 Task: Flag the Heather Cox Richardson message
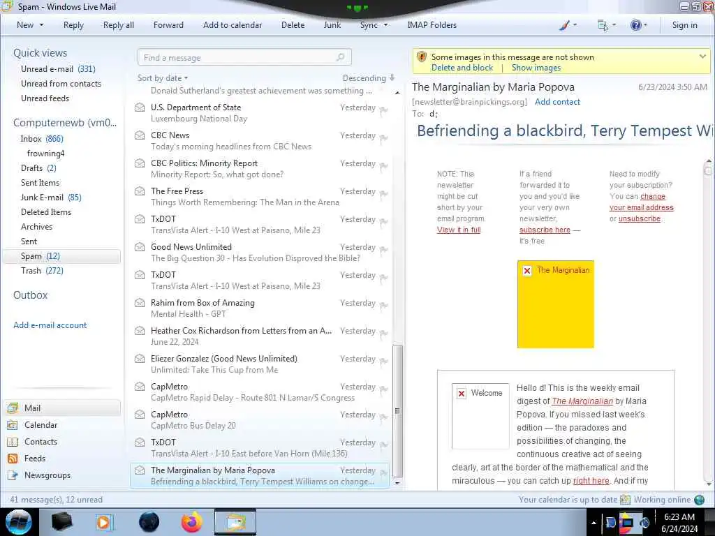383,334
